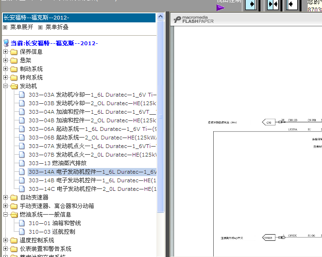Click the open 发动机 folder icon
The image size is (322, 257).
tap(14, 86)
